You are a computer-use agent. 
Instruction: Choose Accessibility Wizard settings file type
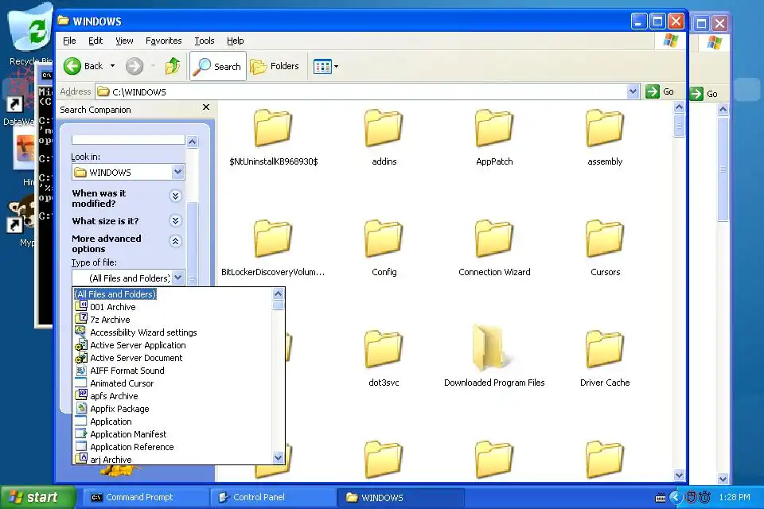tap(173, 332)
